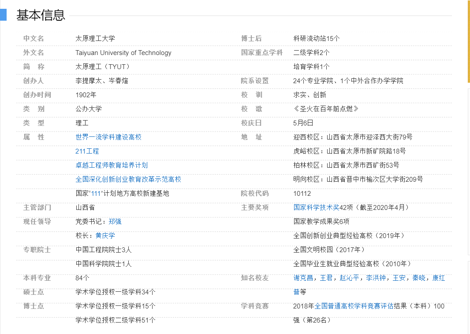Click the 知名校友 field label
The width and height of the screenshot is (470, 334).
pyautogui.click(x=255, y=278)
